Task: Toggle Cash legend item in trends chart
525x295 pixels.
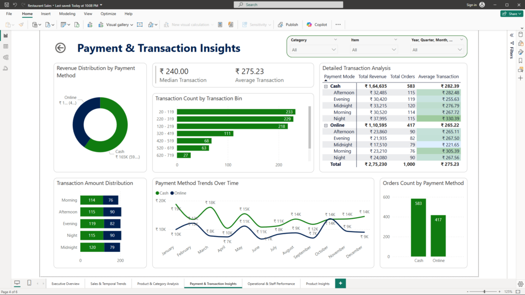Action: (162, 193)
